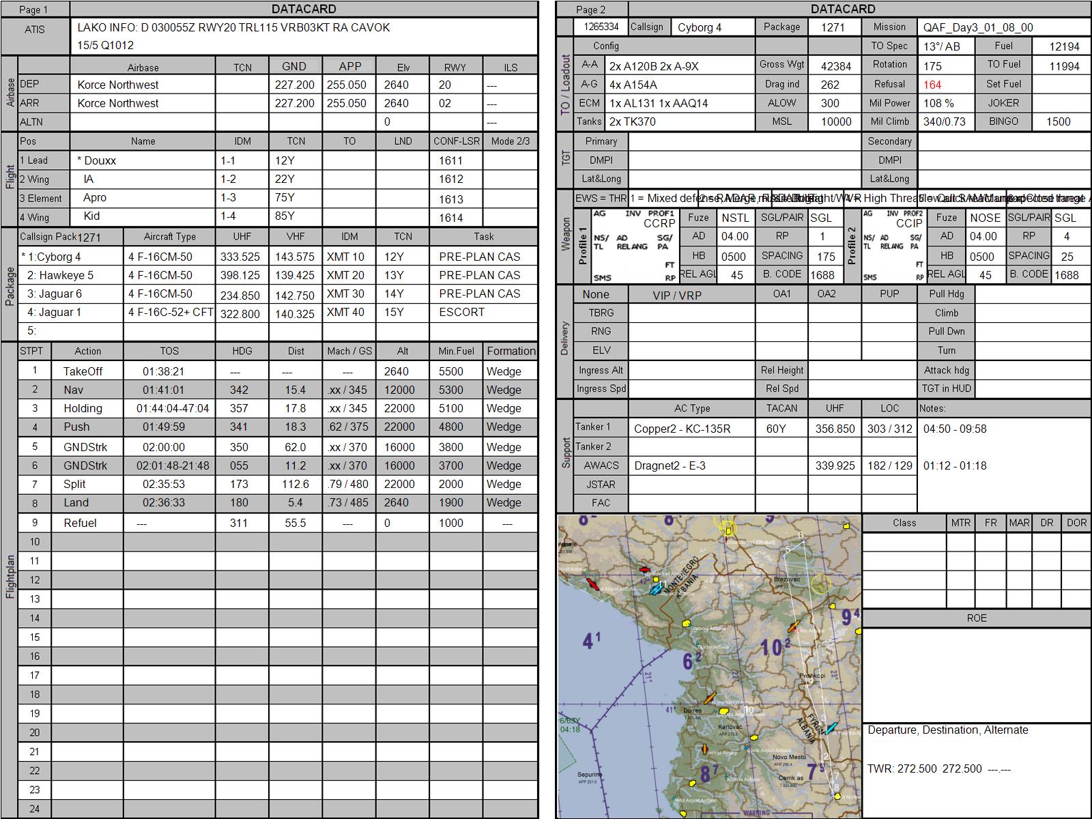
Task: Click the number 1265334 on Page 2
Action: 601,27
